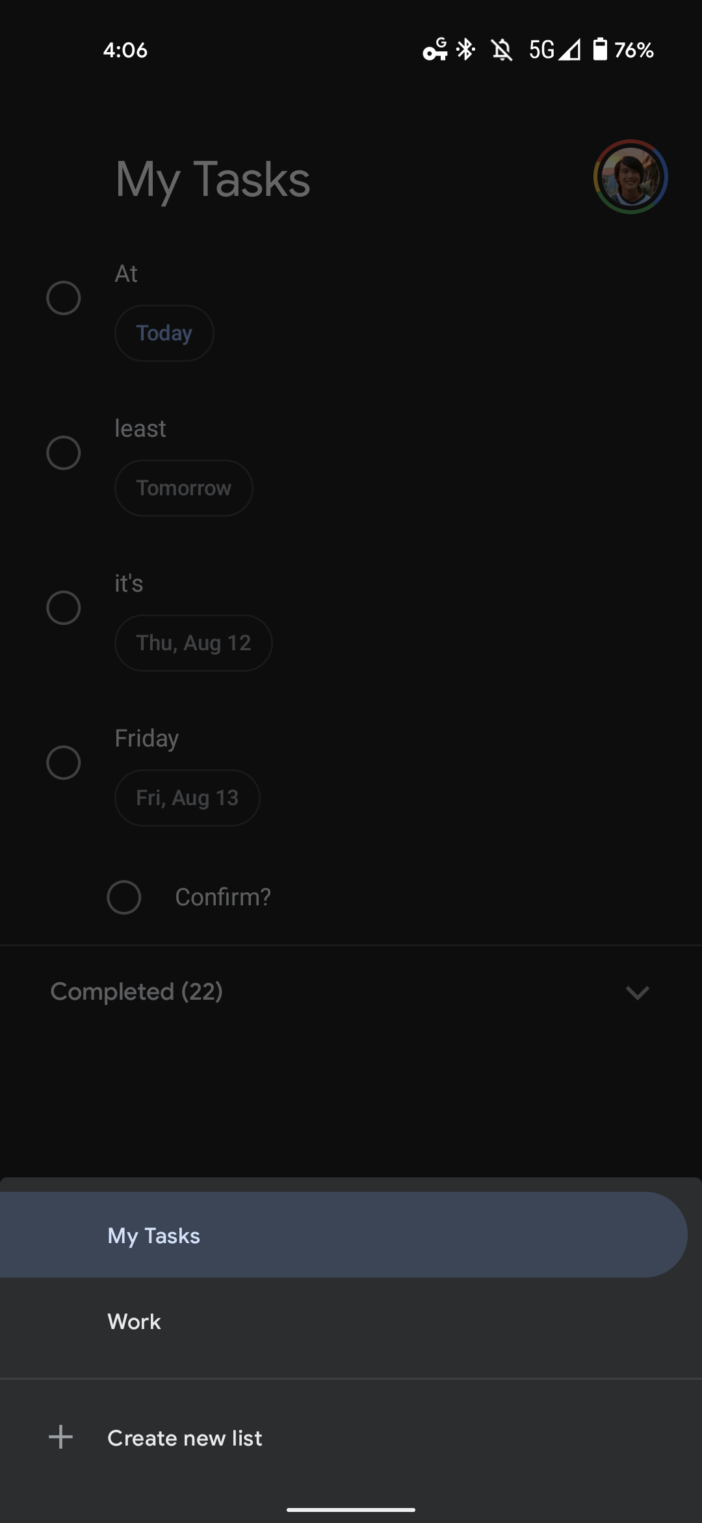Screen dimensions: 702x1523
Task: Switch to the Work list
Action: click(x=135, y=1322)
